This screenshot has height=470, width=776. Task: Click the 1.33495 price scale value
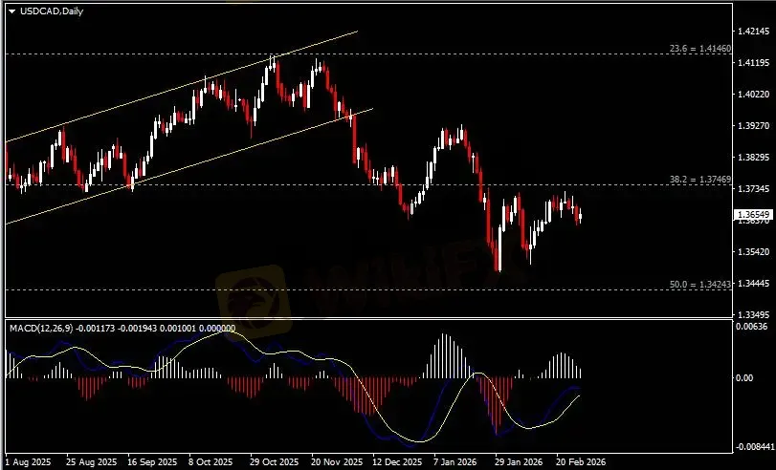click(753, 315)
